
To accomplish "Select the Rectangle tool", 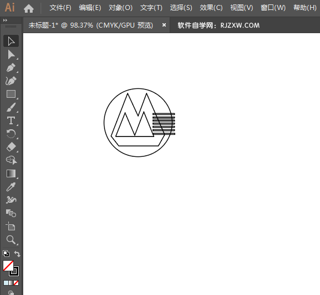I will pos(11,94).
